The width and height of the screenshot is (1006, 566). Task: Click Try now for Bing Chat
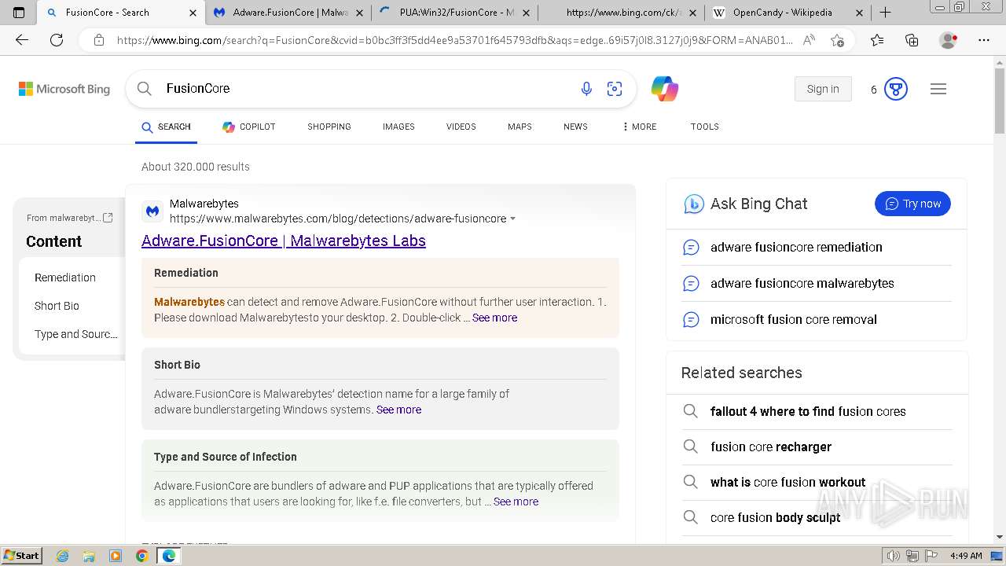(912, 204)
